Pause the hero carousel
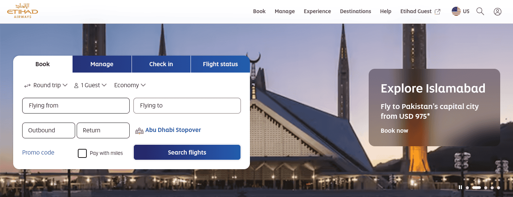This screenshot has height=197, width=513. click(x=460, y=187)
